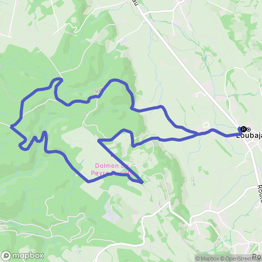
Task: Click the partial road name label at the top edge
Action: point(136,3)
